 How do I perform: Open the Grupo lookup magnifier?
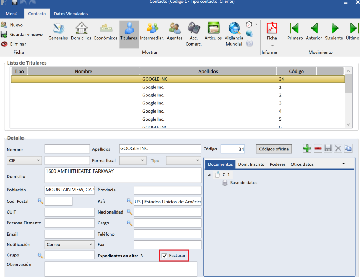tap(40, 255)
